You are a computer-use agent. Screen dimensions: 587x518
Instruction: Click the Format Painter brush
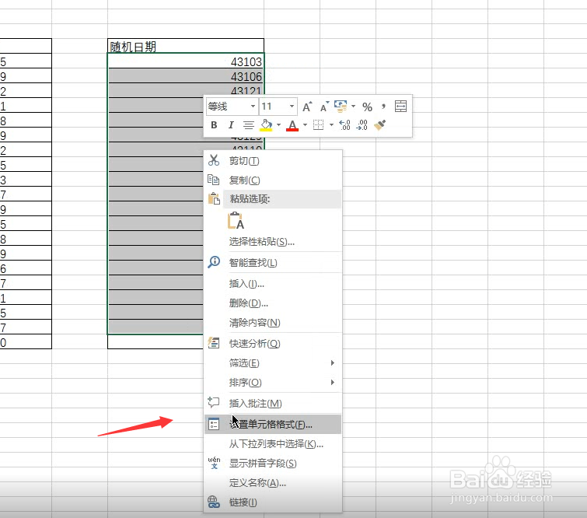(379, 124)
